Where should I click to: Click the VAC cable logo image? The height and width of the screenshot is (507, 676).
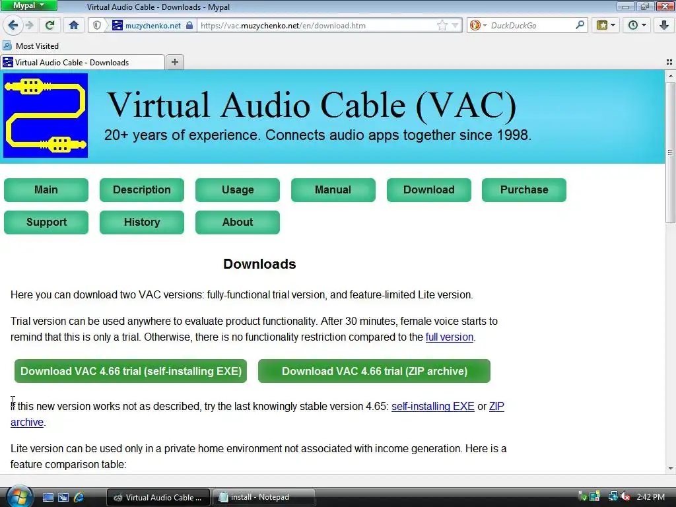46,116
